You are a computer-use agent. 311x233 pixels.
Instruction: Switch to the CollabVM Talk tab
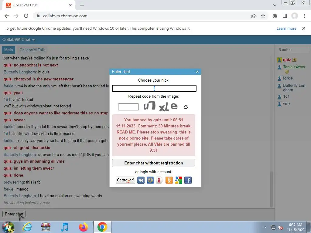pos(32,50)
